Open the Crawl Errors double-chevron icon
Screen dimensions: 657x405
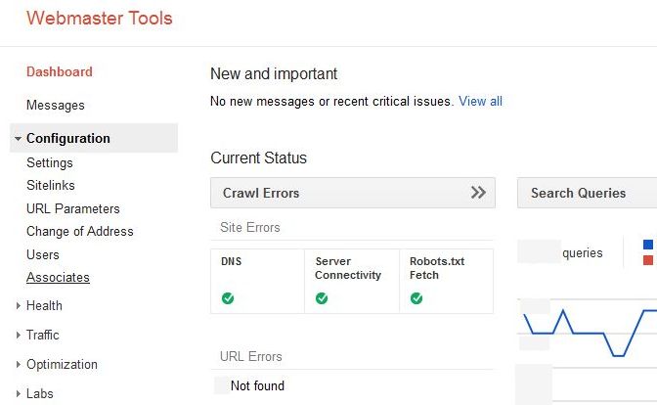[478, 193]
